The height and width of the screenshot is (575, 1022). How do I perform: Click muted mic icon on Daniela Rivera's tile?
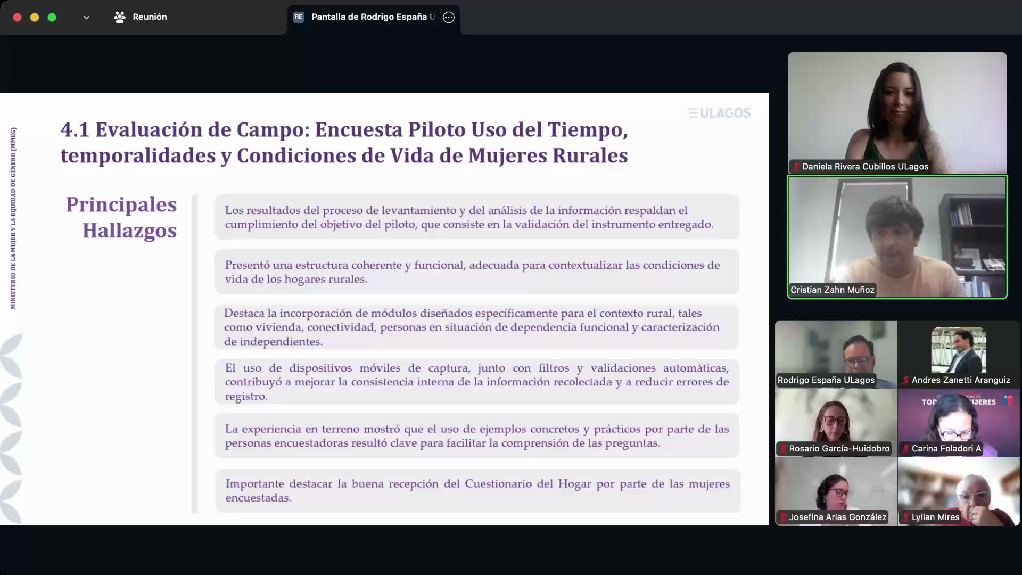tap(796, 167)
